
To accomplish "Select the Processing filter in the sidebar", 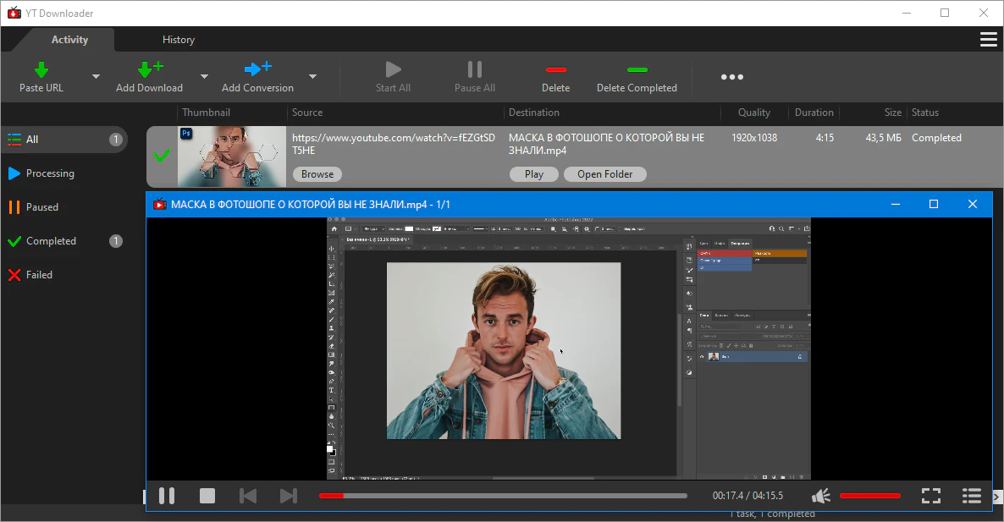I will click(50, 173).
